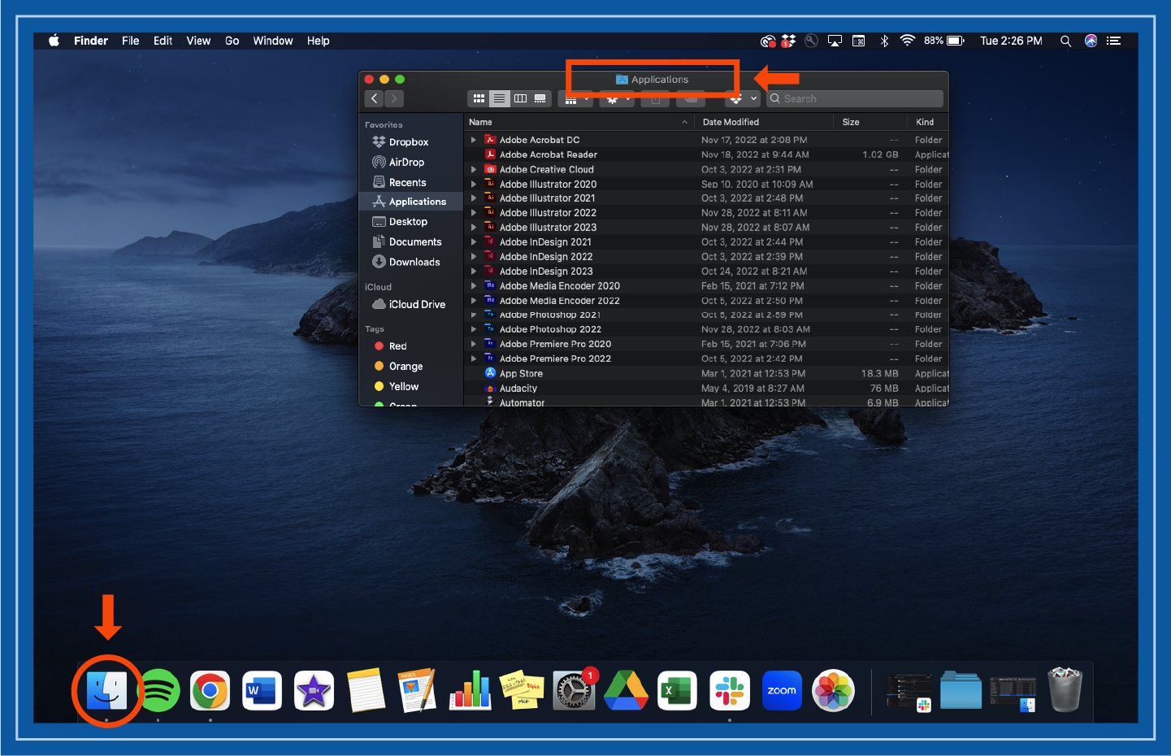This screenshot has height=756, width=1171.
Task: Sort by Size column header
Action: [870, 122]
